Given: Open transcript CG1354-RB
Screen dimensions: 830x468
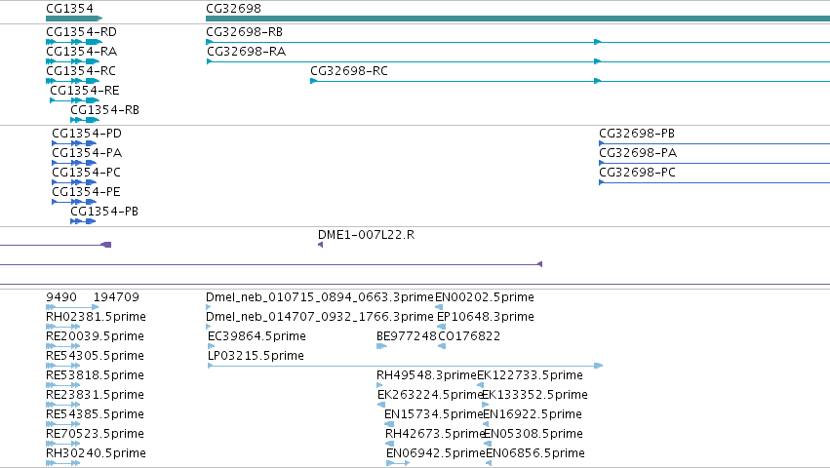Looking at the screenshot, I should point(104,110).
